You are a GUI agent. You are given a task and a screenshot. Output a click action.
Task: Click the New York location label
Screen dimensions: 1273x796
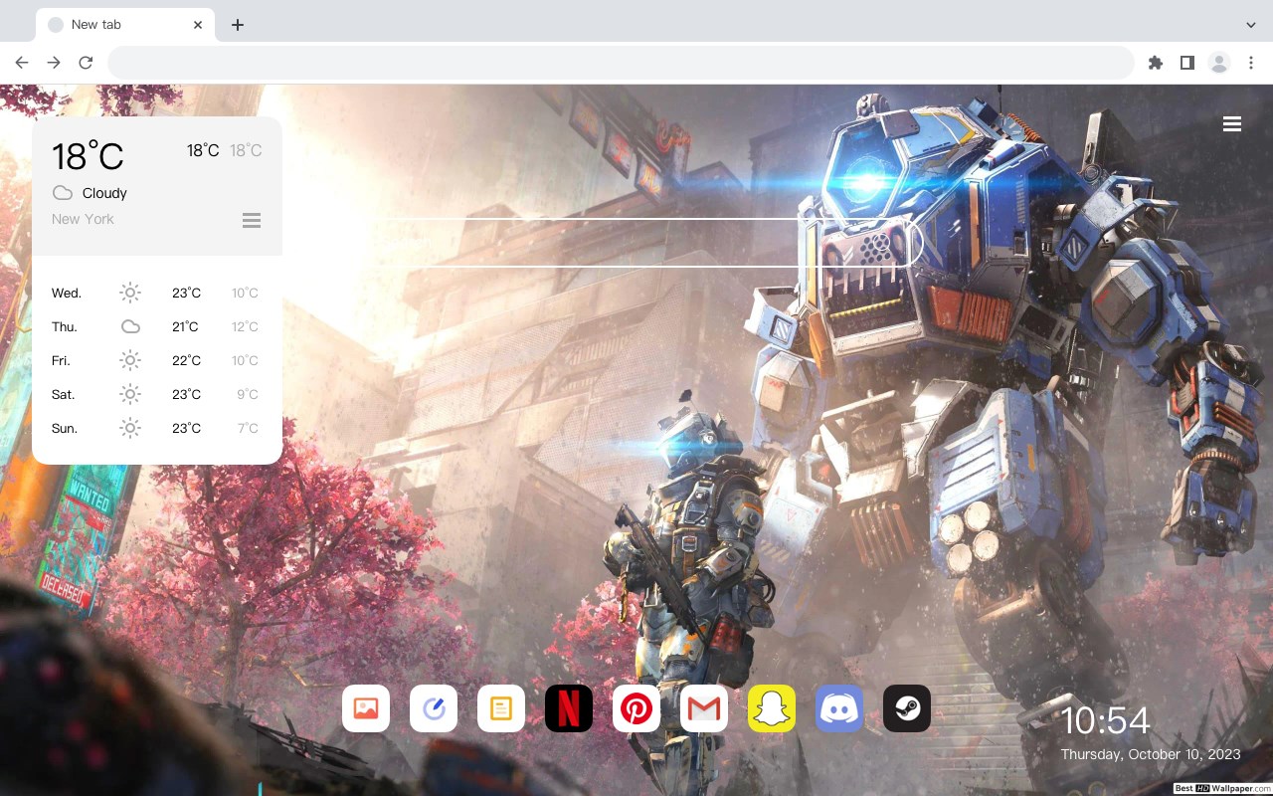pos(83,219)
